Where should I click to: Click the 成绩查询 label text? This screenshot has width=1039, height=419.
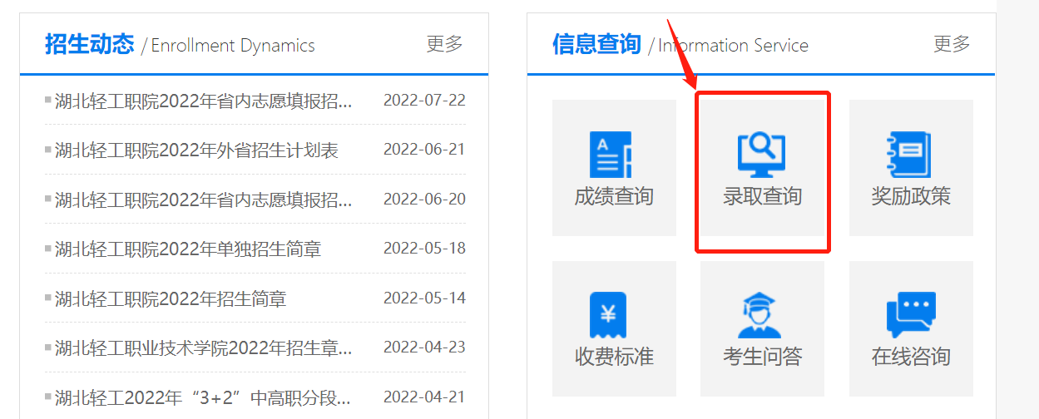614,197
